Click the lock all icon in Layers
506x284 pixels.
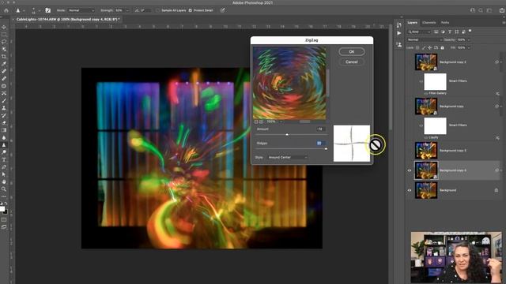(x=442, y=47)
